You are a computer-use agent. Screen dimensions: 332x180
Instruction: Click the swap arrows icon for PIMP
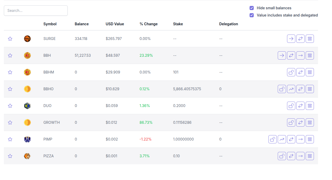click(291, 139)
